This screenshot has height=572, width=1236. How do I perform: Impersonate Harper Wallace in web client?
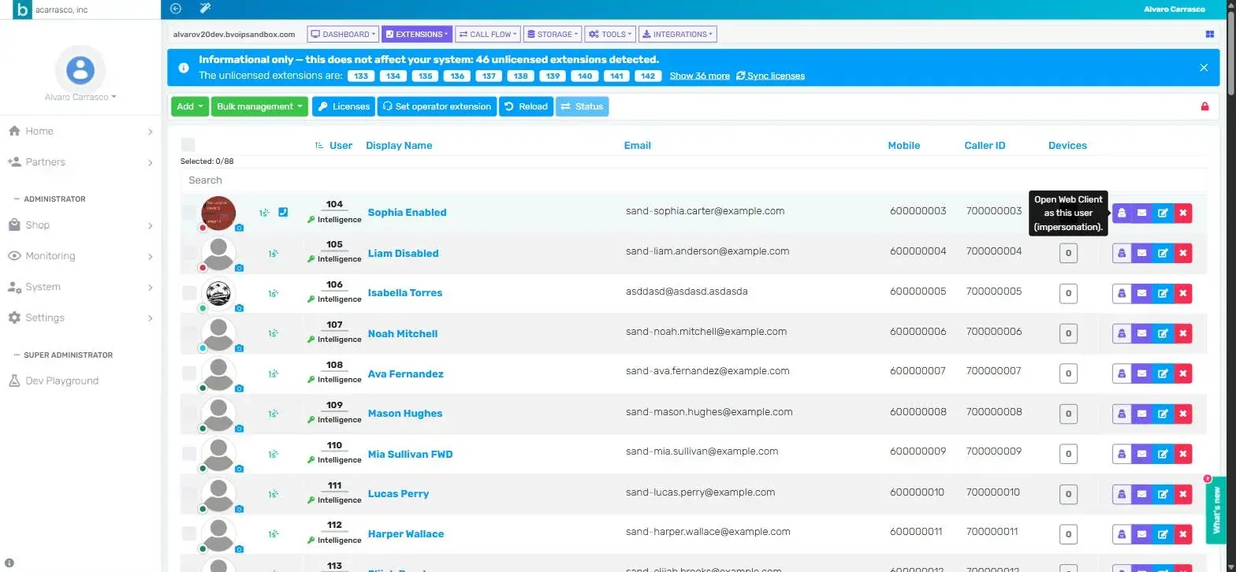coord(1122,534)
